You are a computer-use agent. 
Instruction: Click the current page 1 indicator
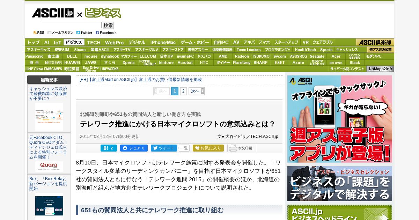pyautogui.click(x=175, y=91)
